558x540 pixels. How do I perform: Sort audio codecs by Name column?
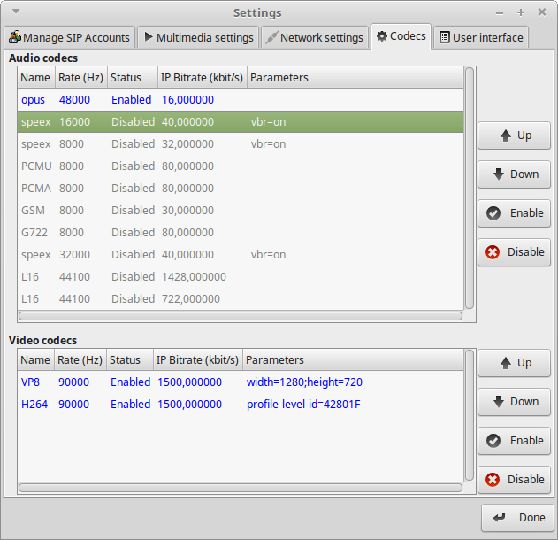tap(35, 78)
